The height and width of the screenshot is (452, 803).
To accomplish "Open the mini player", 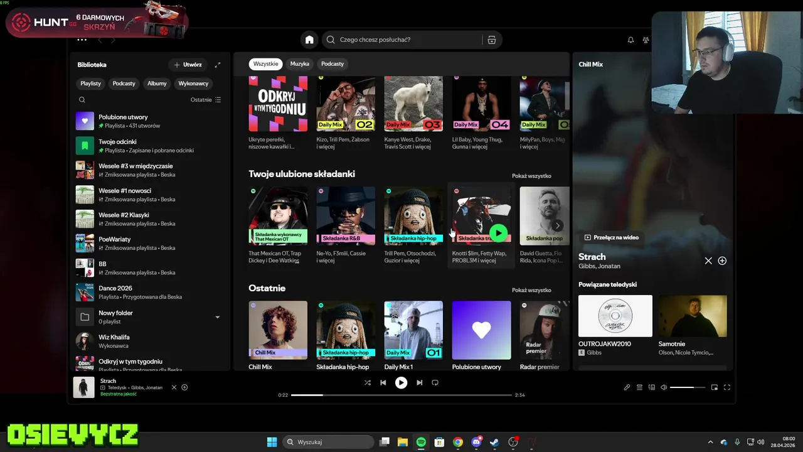I will (714, 387).
